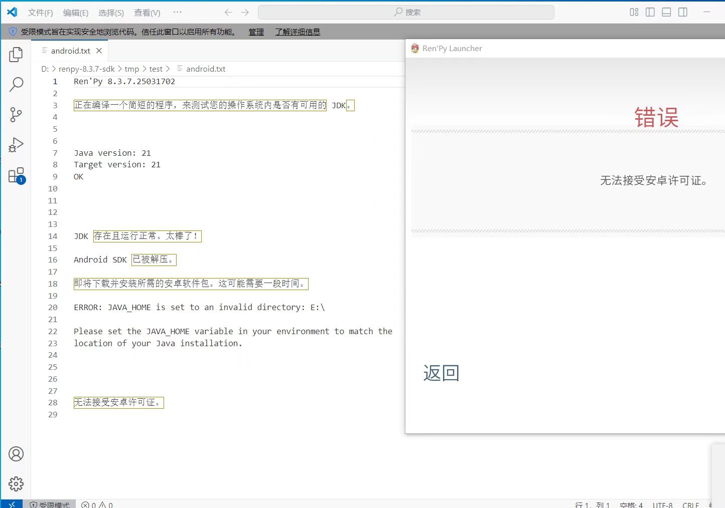The image size is (725, 508).
Task: Go forward with the right arrow
Action: 245,12
